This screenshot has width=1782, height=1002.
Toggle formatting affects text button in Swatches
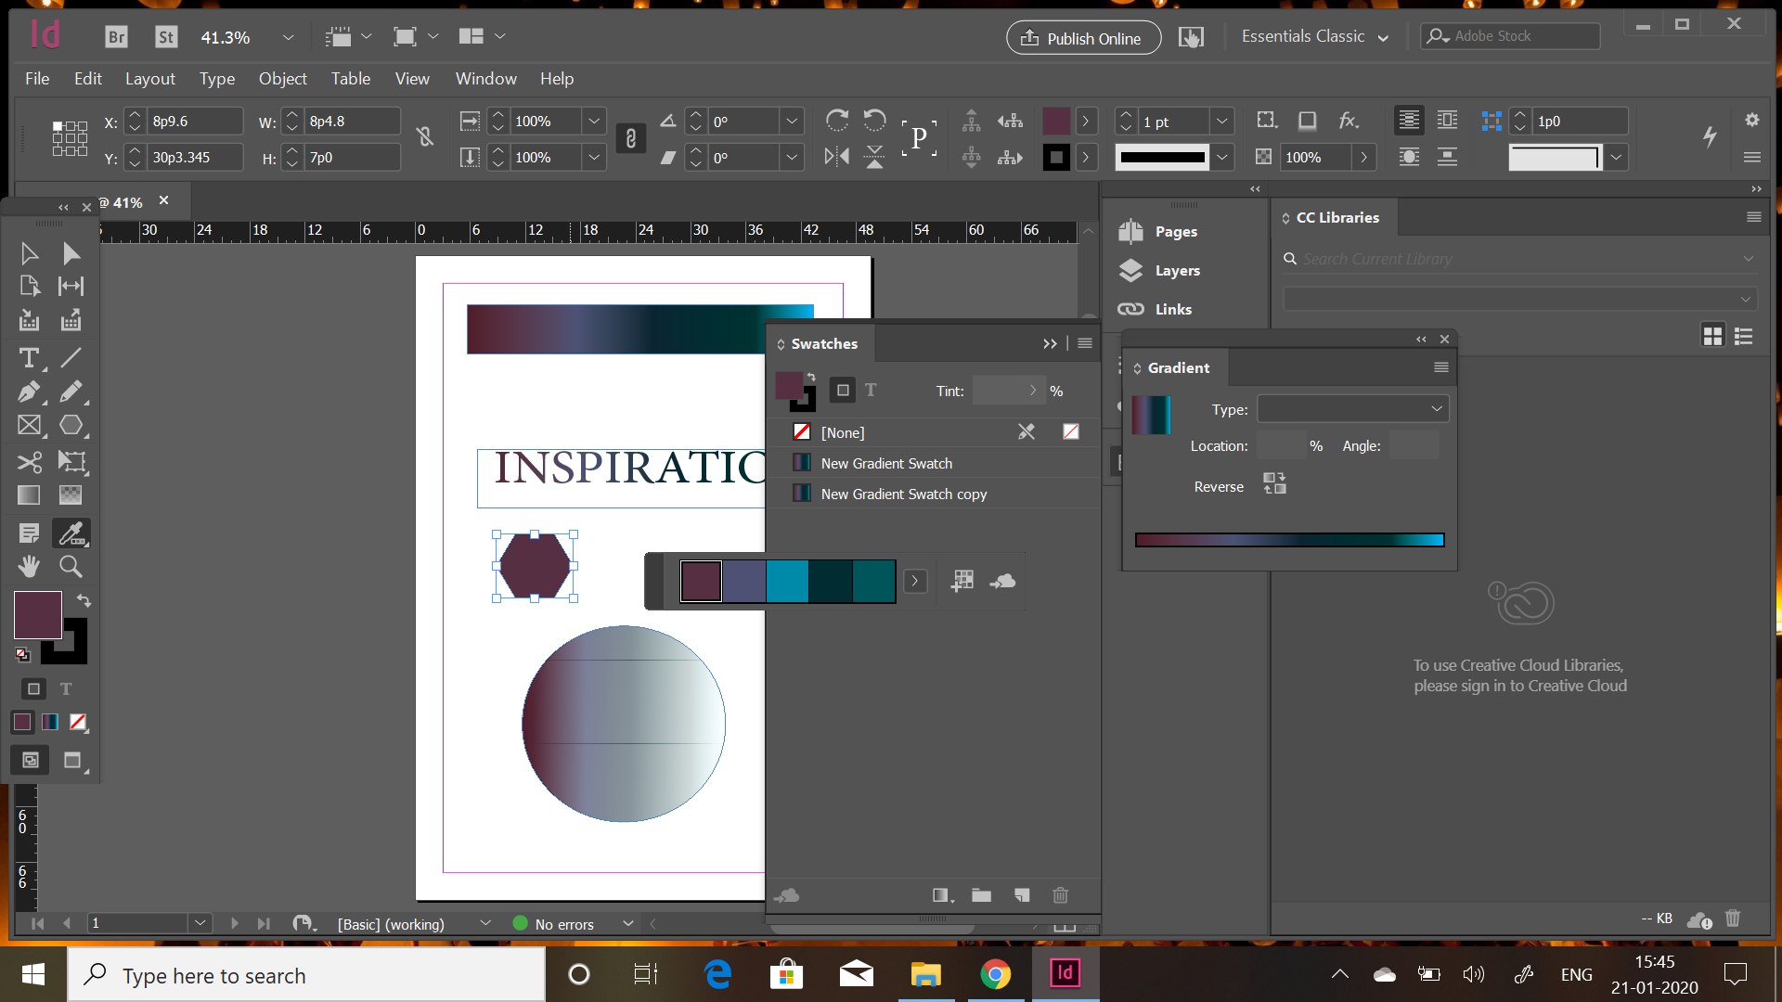click(x=871, y=391)
